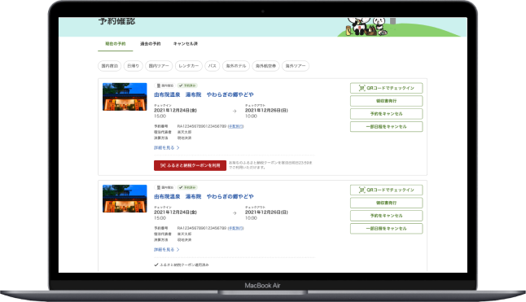Filter reservations by レンタカー chip

click(189, 66)
